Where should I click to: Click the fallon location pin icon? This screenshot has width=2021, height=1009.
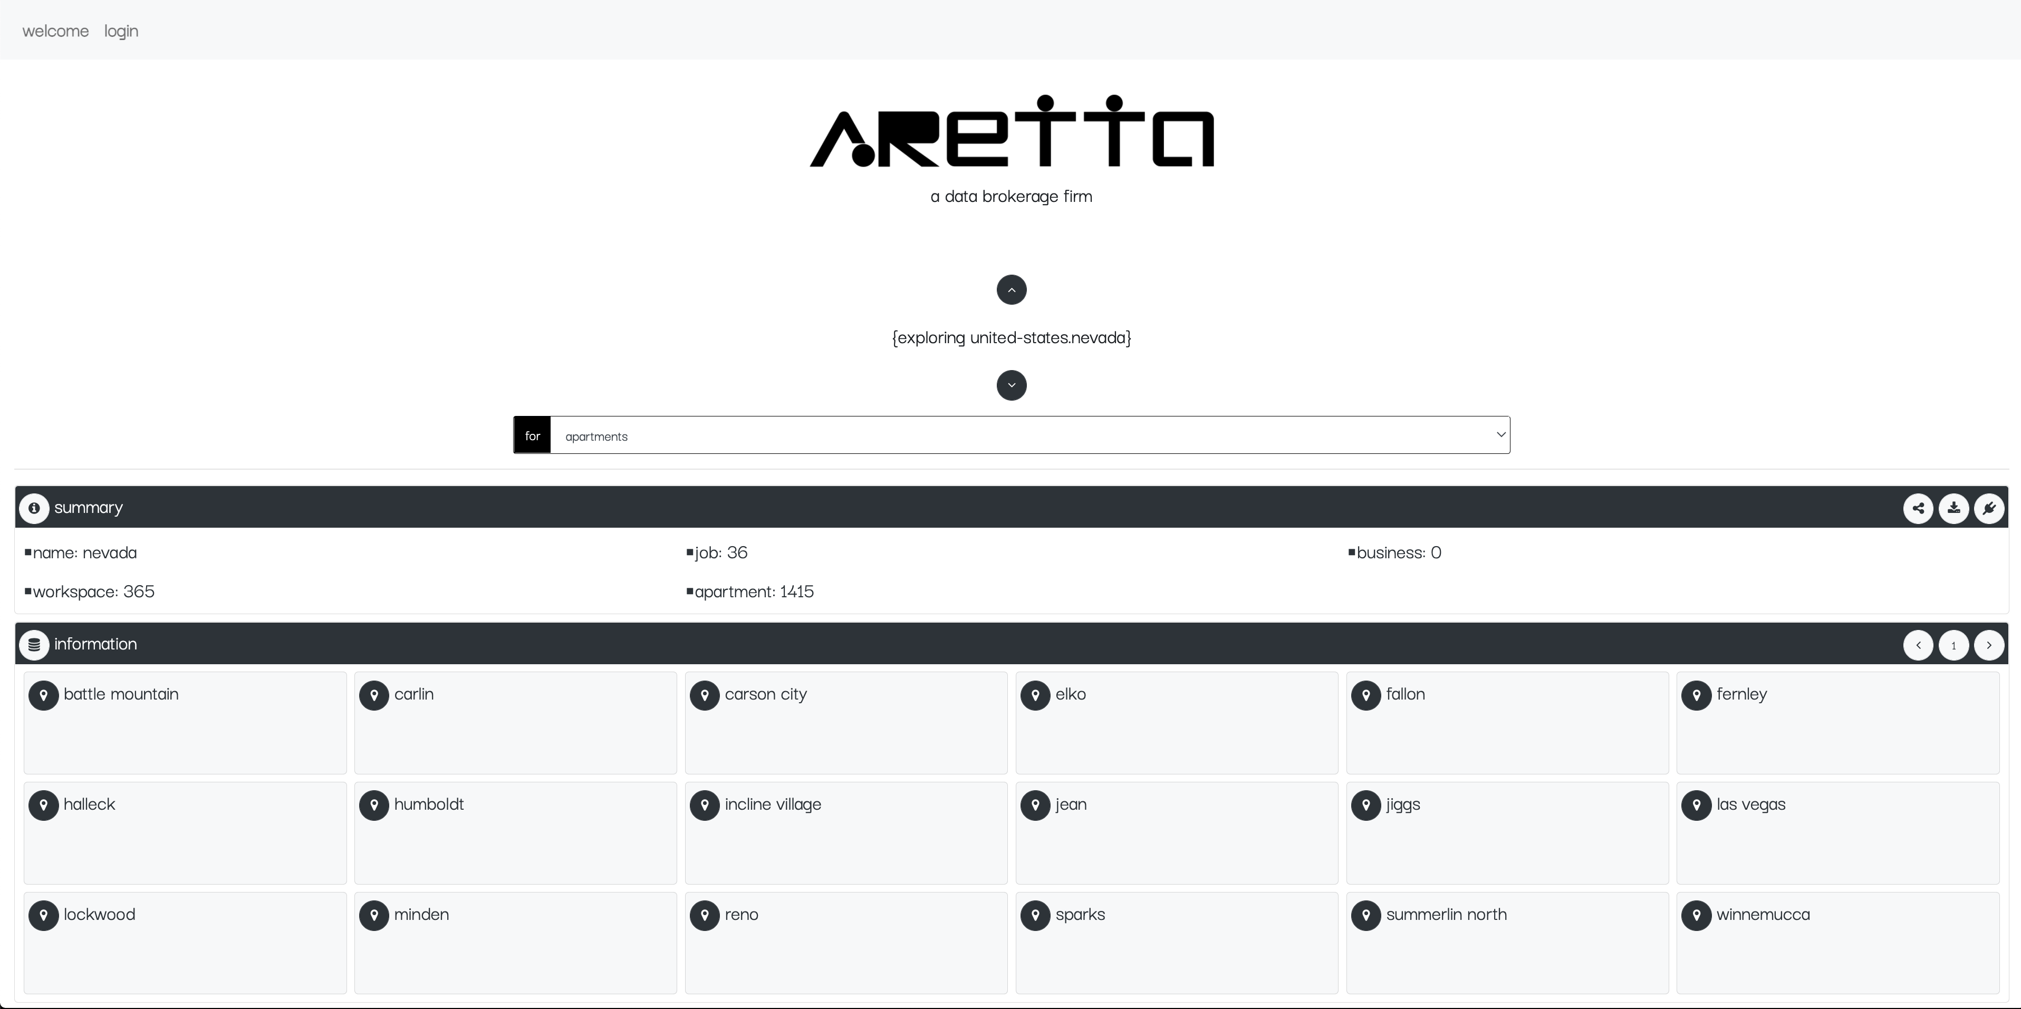click(1366, 695)
